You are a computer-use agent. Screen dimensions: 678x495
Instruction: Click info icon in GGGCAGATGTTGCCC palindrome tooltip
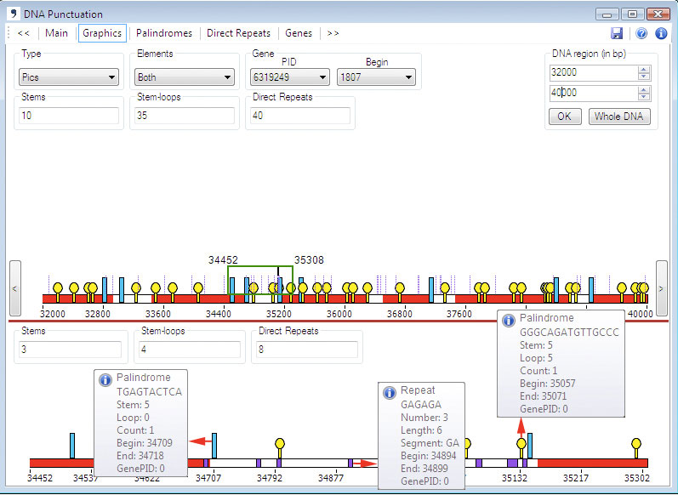[x=509, y=321]
